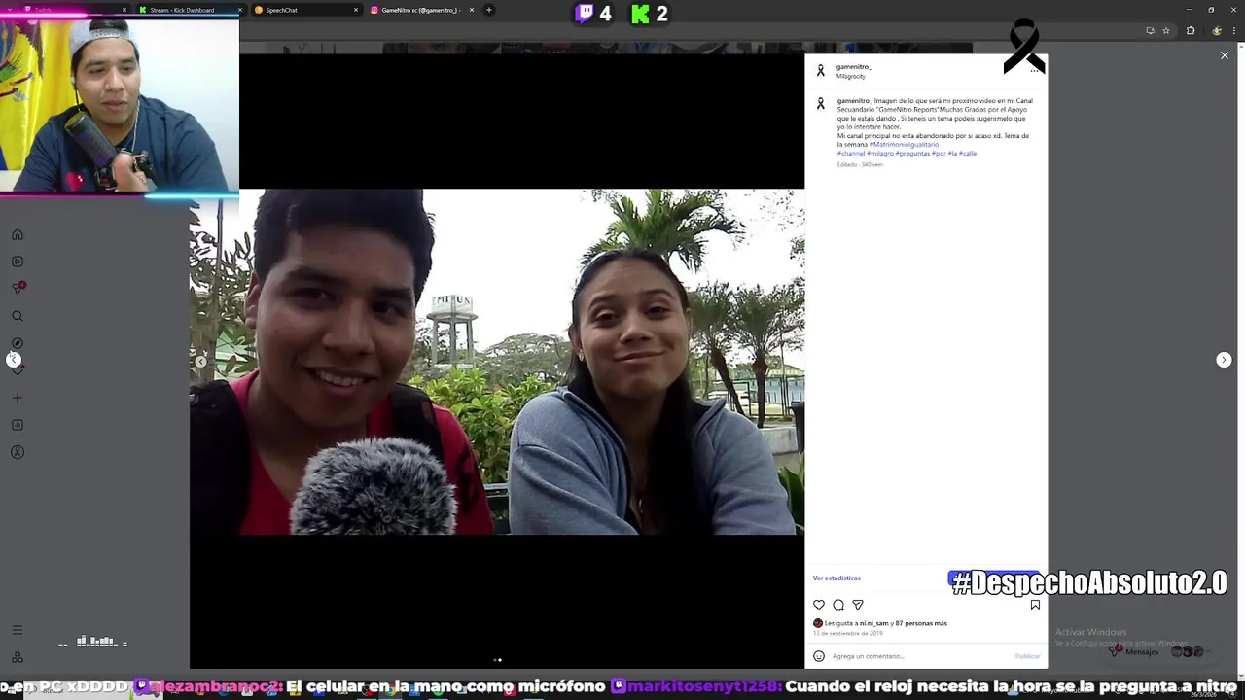
Task: Open the ni.ni_sam profile from likes
Action: (x=873, y=623)
